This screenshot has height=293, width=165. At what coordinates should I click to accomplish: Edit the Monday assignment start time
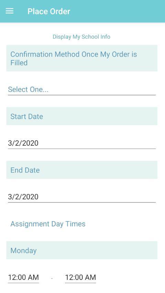pos(23,277)
